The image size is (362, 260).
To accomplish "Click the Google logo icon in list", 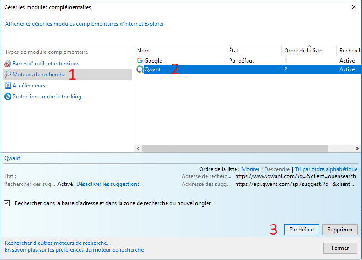I will pyautogui.click(x=140, y=60).
